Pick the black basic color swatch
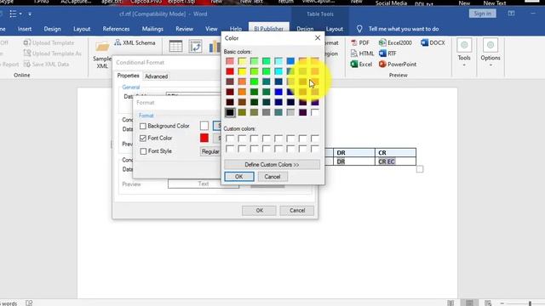 [x=230, y=112]
